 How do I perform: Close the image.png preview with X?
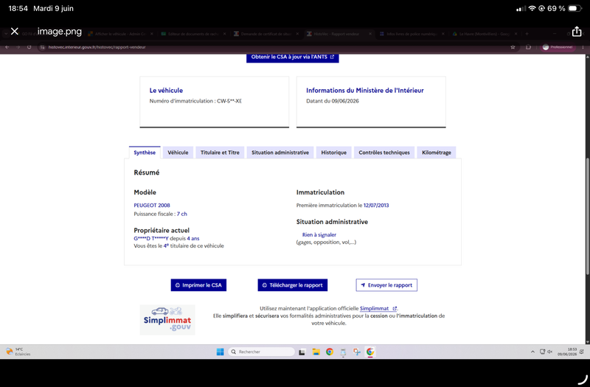click(15, 31)
